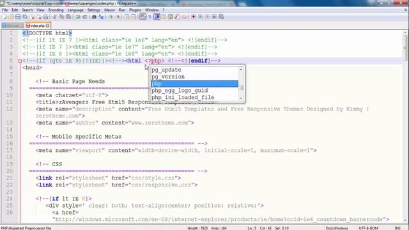Click Run Macro Multiple Times icon
409x230 pixels.
pos(214,17)
